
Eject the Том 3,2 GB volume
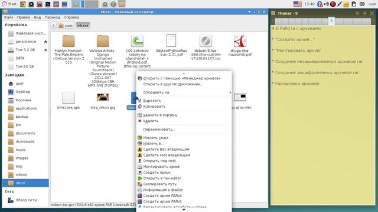[45, 50]
